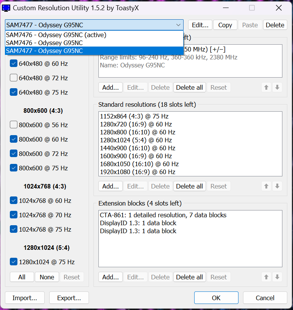Click Delete all under Extension blocks
The height and width of the screenshot is (310, 293).
point(189,277)
